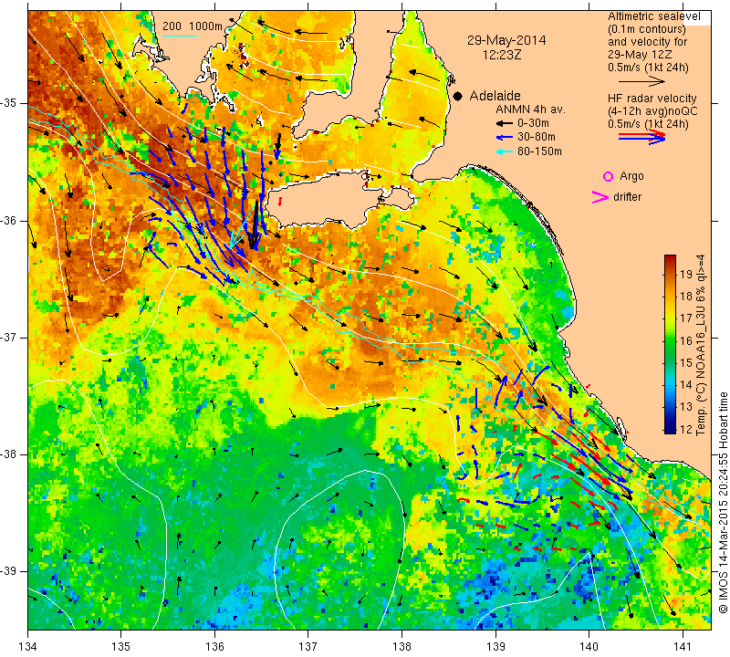Image resolution: width=730 pixels, height=657 pixels.
Task: Click the red-blue HF radar scale arrows
Action: 641,137
